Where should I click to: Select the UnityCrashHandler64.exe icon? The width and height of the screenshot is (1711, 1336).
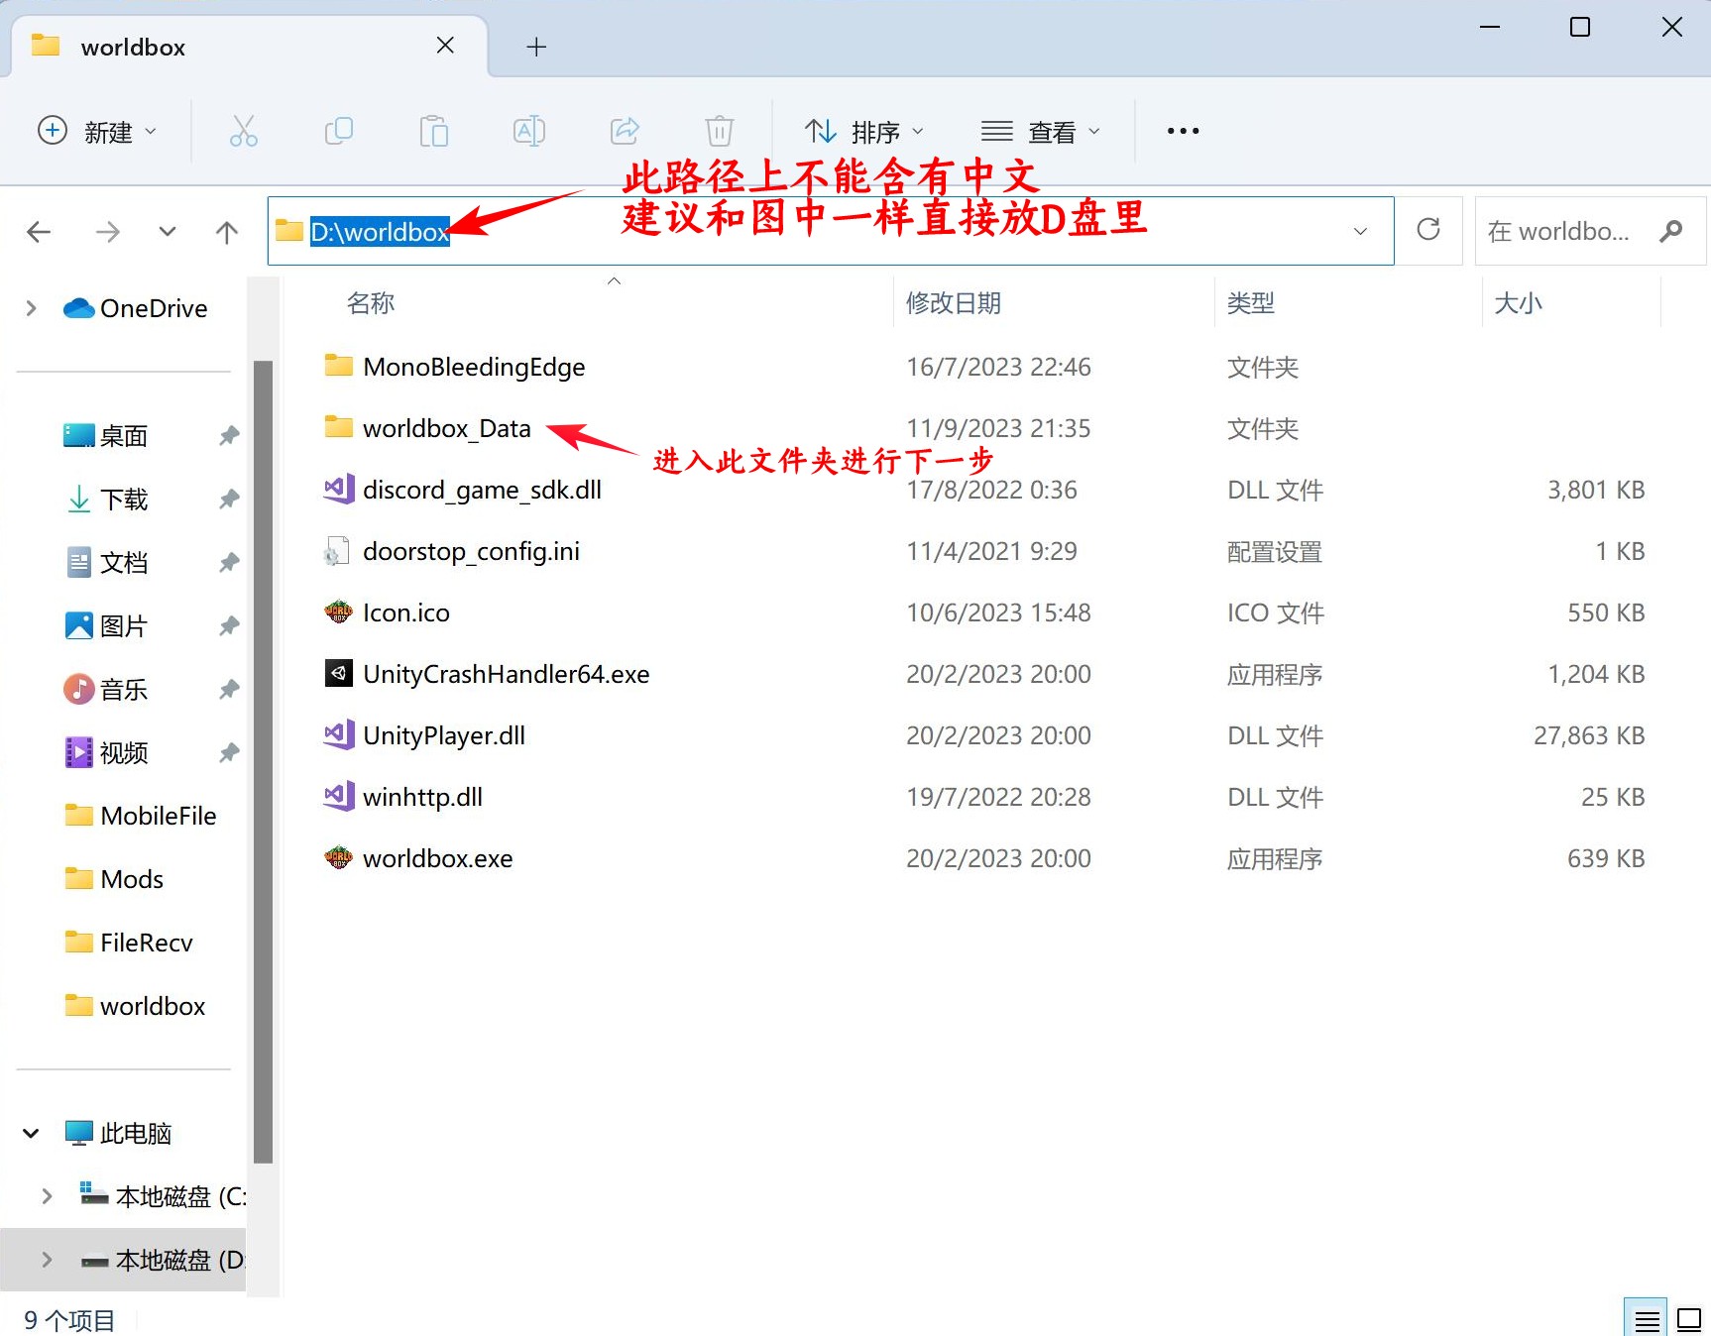(x=339, y=674)
